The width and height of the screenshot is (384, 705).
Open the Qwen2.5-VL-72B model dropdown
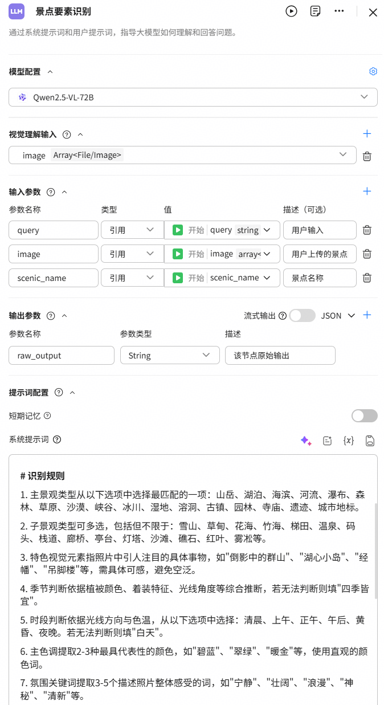pyautogui.click(x=193, y=97)
